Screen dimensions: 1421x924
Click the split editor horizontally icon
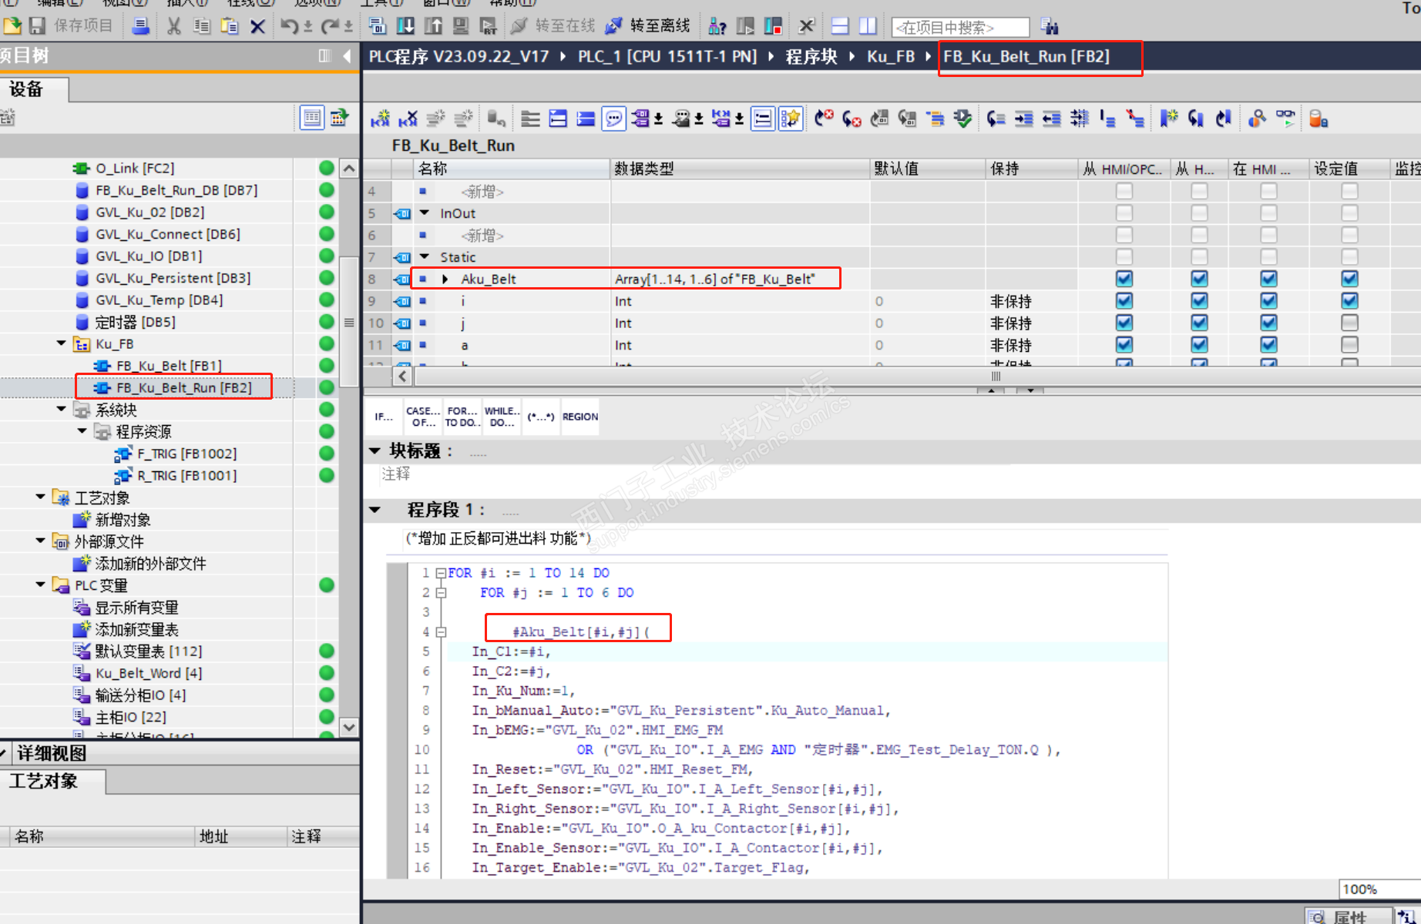click(840, 26)
